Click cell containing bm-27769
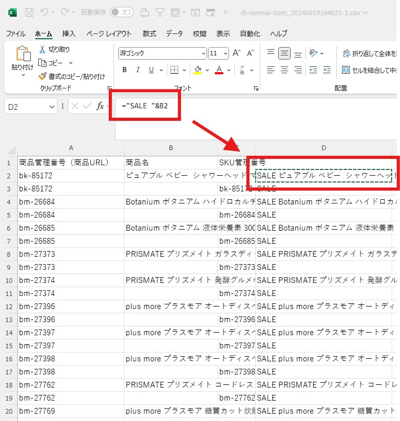The width and height of the screenshot is (400, 421). (x=71, y=411)
